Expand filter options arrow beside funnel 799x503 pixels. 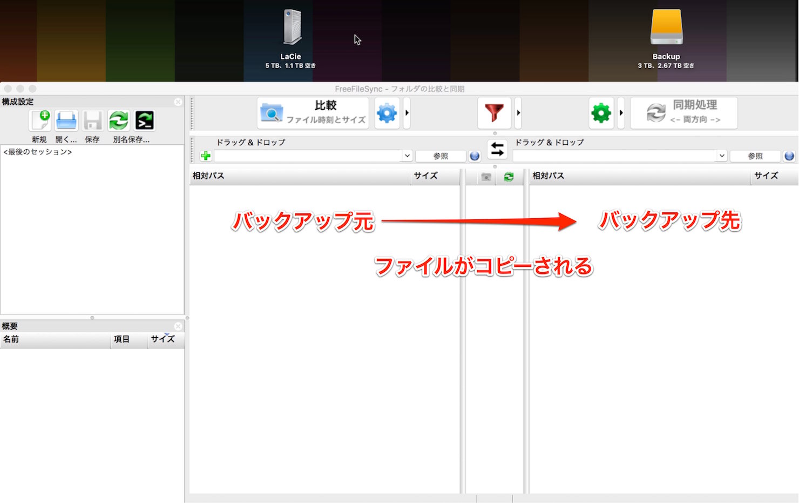[518, 113]
